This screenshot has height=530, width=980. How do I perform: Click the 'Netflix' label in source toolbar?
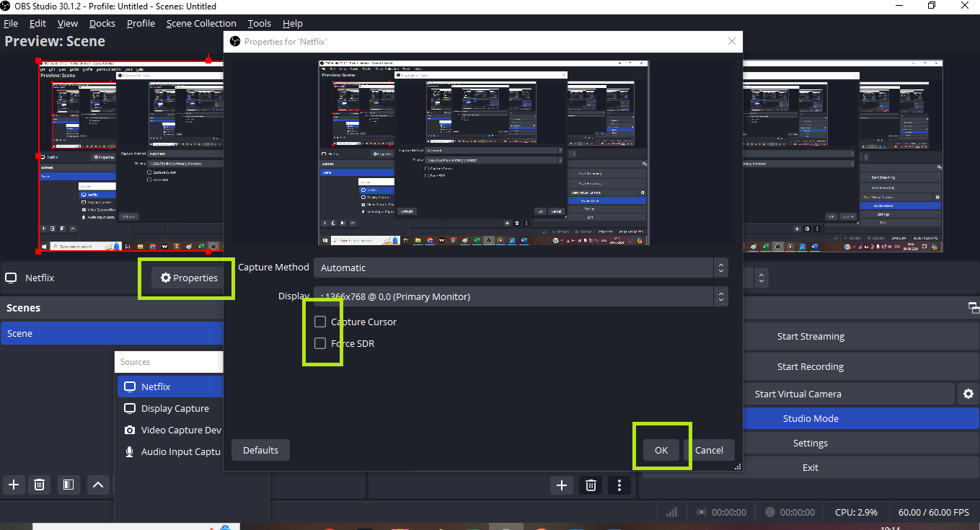40,278
